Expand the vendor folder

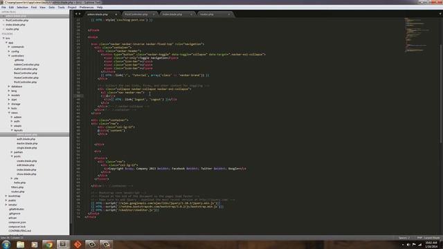(x=6, y=205)
